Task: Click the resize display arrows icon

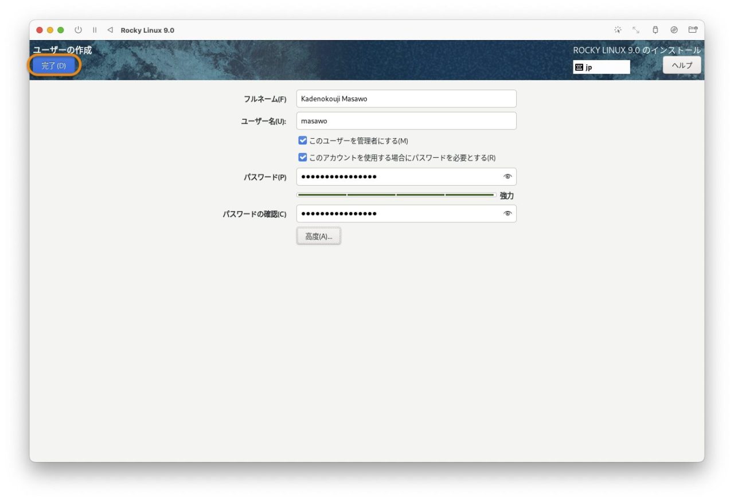Action: pos(637,30)
